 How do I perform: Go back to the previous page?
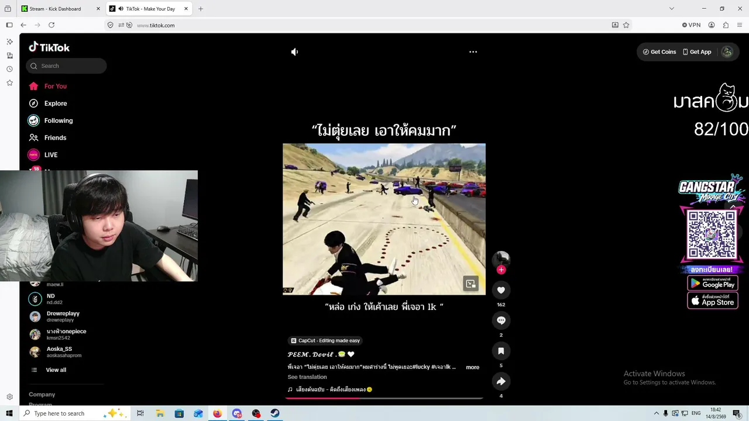pos(23,25)
